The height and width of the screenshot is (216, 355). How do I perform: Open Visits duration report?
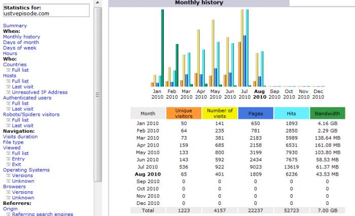[x=20, y=137]
